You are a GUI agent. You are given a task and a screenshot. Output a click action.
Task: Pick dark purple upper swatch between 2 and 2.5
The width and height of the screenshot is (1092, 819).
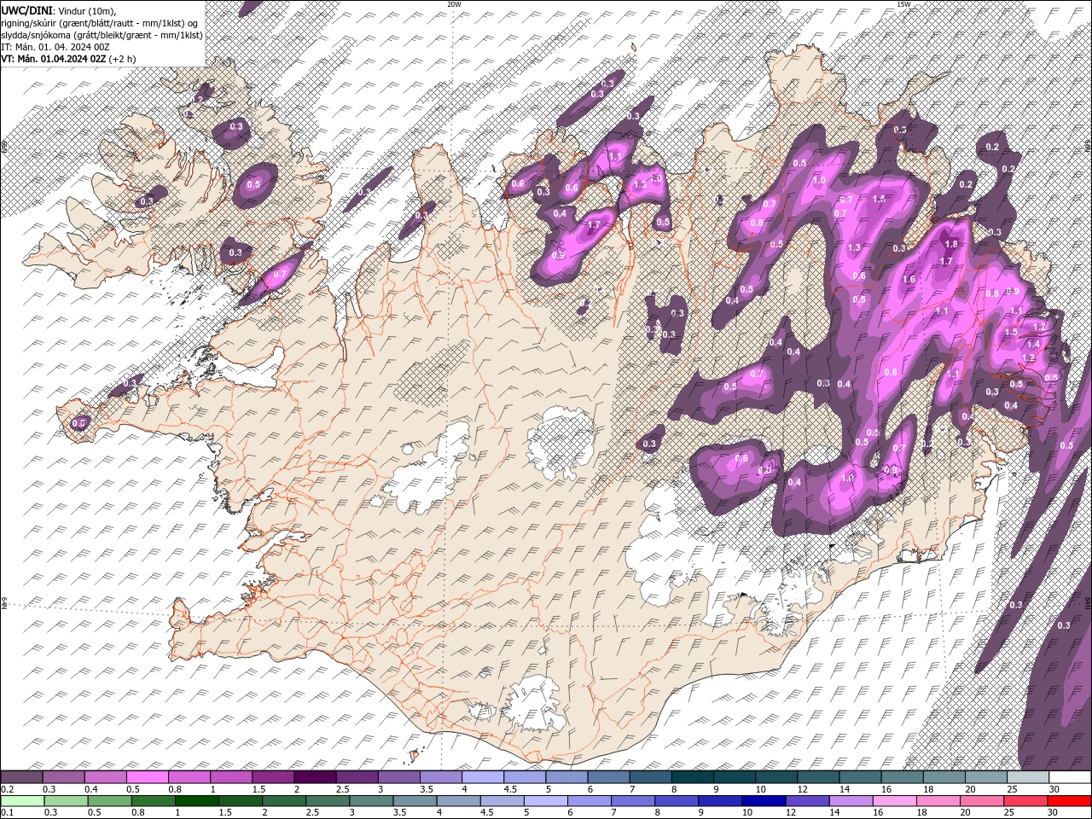coord(315,777)
